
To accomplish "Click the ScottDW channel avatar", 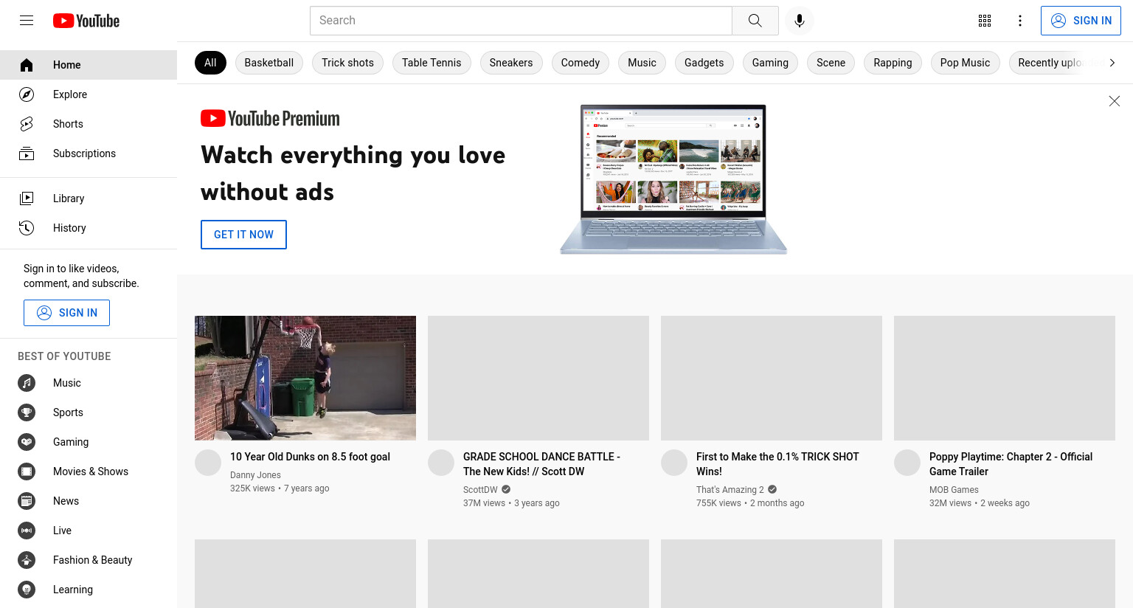I will [441, 463].
